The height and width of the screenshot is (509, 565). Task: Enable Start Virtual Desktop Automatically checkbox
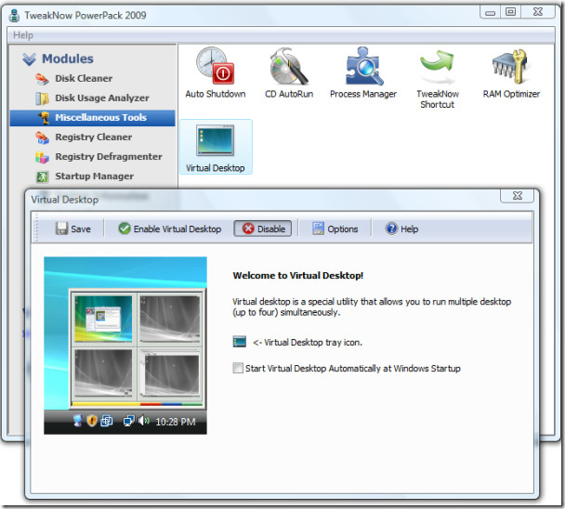point(238,368)
